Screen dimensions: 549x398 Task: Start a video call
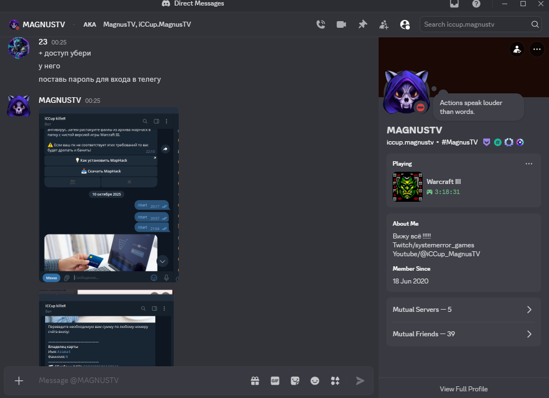(x=341, y=24)
